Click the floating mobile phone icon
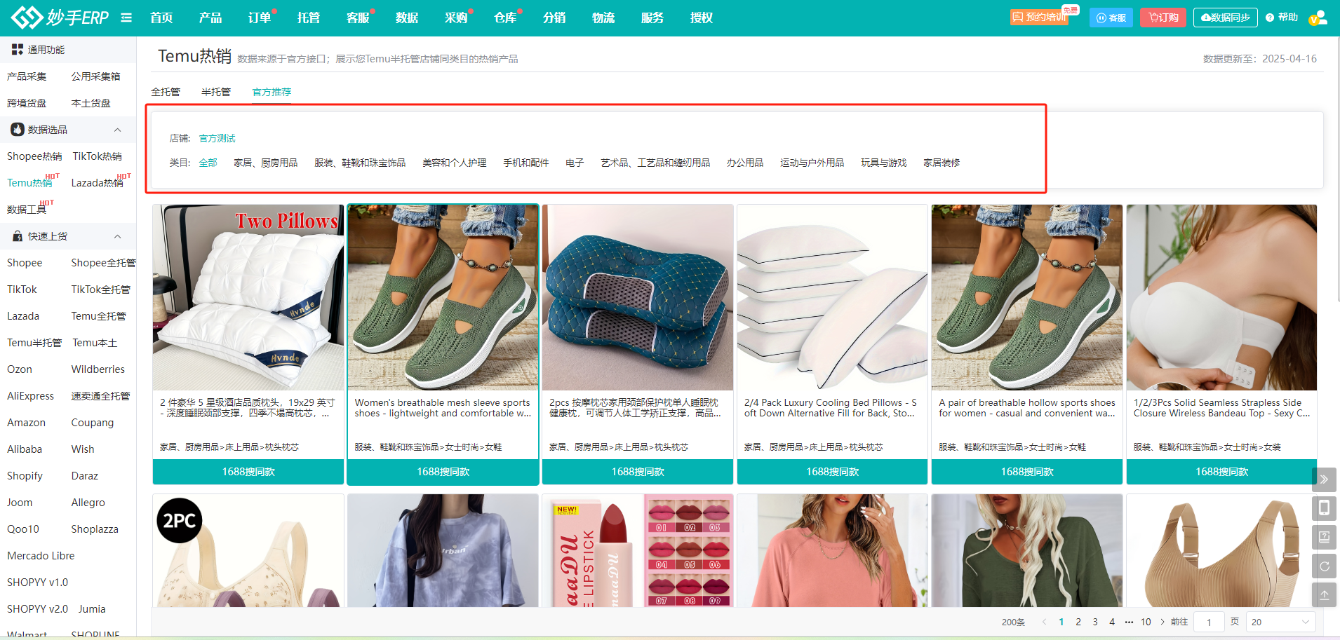Screen dimensions: 1340x640 [1324, 508]
